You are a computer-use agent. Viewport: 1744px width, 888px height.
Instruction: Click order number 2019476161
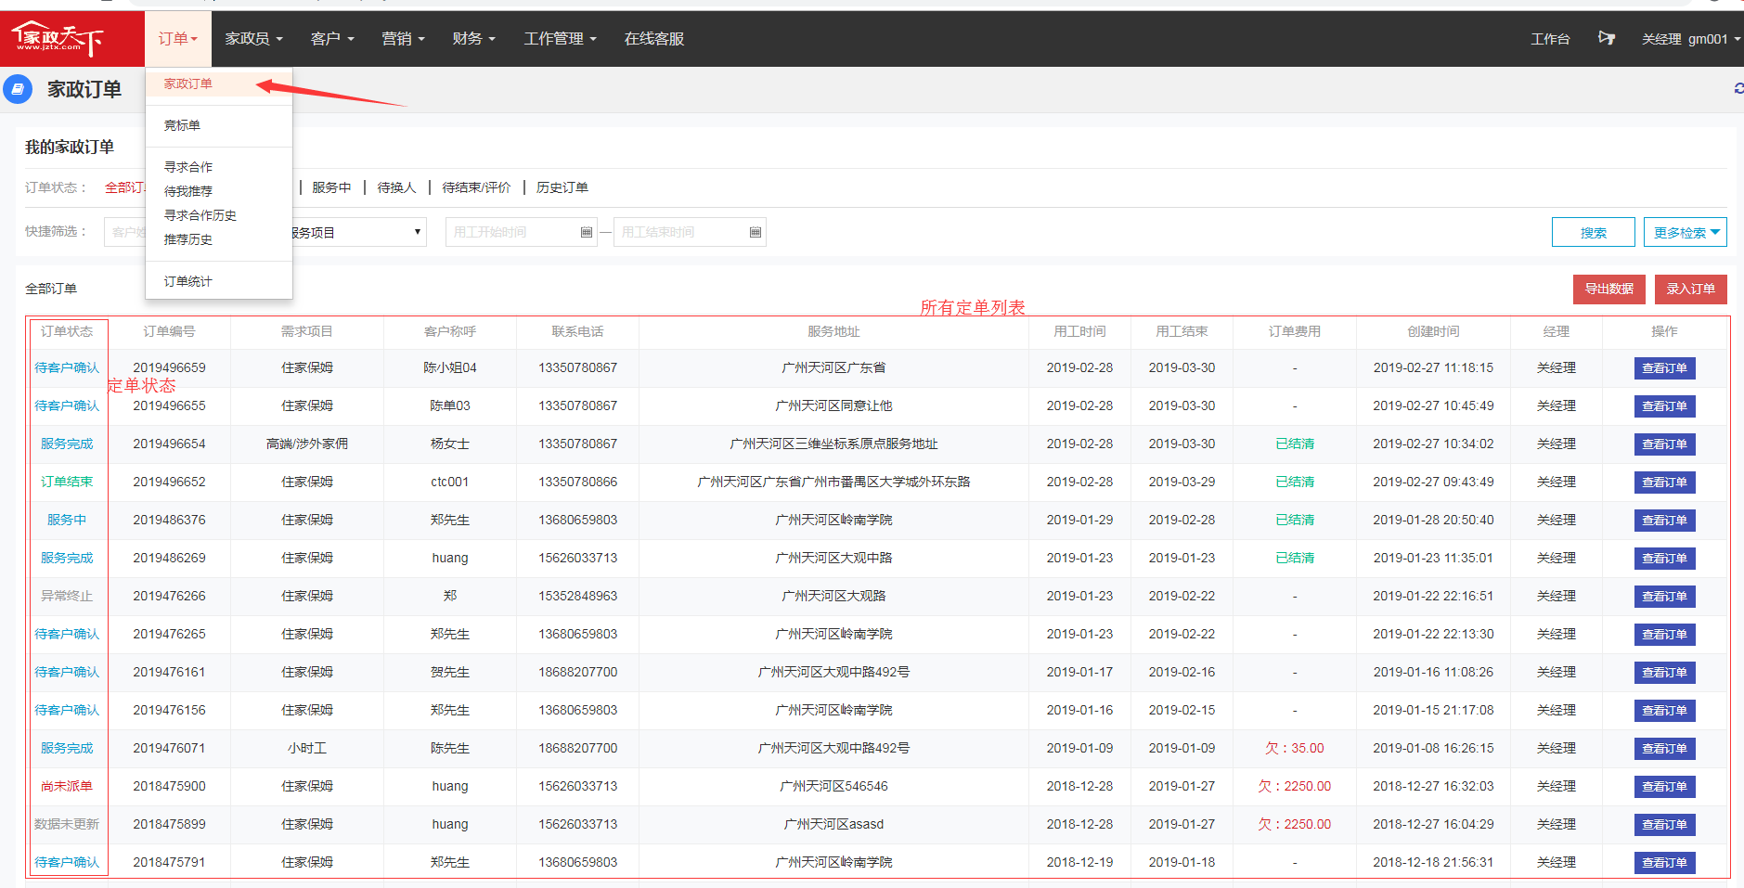pyautogui.click(x=169, y=672)
